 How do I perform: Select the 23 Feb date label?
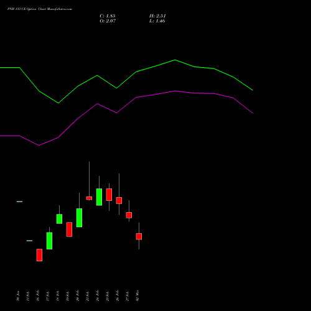[88, 296]
